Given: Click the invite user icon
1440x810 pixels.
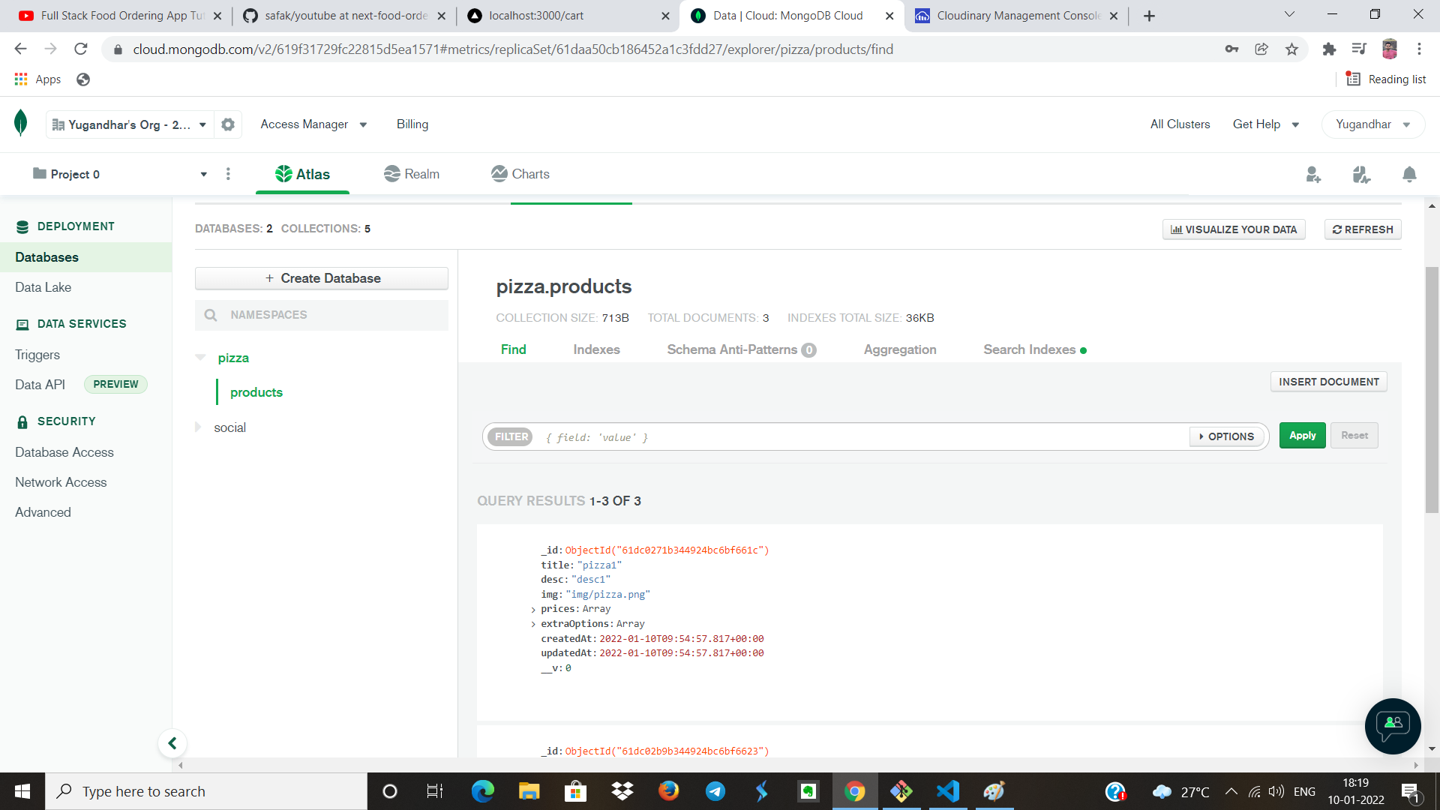Looking at the screenshot, I should click(x=1313, y=174).
